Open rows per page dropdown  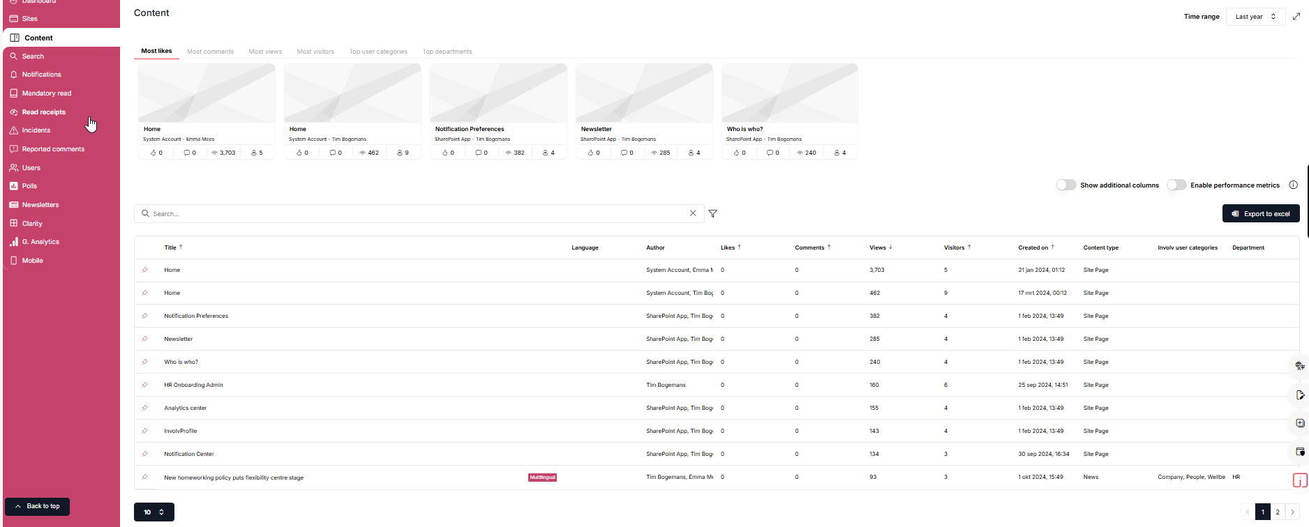154,512
